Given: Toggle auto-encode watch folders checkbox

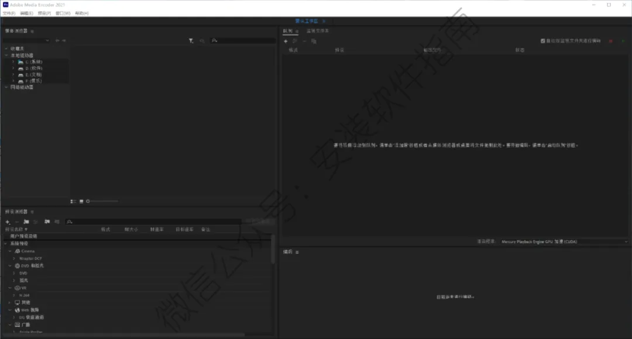Looking at the screenshot, I should pyautogui.click(x=542, y=41).
